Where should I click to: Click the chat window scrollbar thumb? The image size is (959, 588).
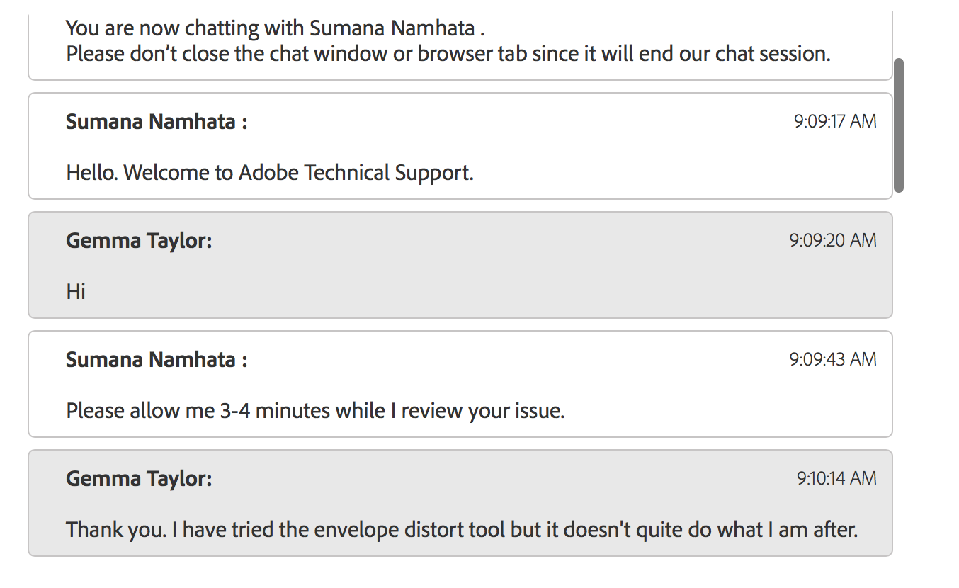click(x=899, y=125)
